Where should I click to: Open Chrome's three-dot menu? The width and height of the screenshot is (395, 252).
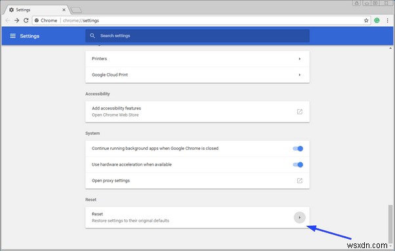click(387, 20)
